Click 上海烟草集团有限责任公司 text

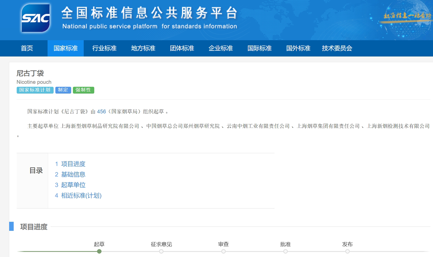tap(328, 126)
